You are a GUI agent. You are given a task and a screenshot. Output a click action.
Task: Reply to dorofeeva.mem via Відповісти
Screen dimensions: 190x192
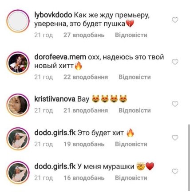pyautogui.click(x=135, y=77)
